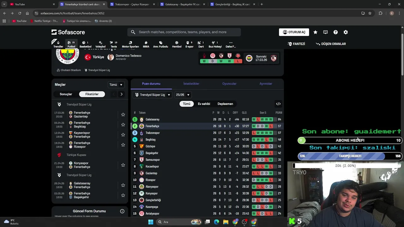Select the Sonuçlar toggle in Maçlar
Image resolution: width=404 pixels, height=227 pixels.
click(66, 94)
